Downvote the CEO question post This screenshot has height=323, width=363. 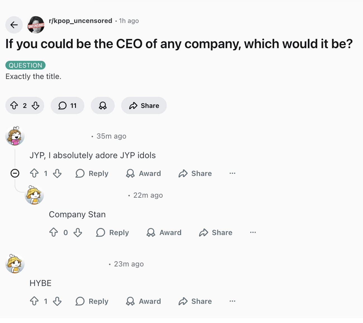[35, 106]
